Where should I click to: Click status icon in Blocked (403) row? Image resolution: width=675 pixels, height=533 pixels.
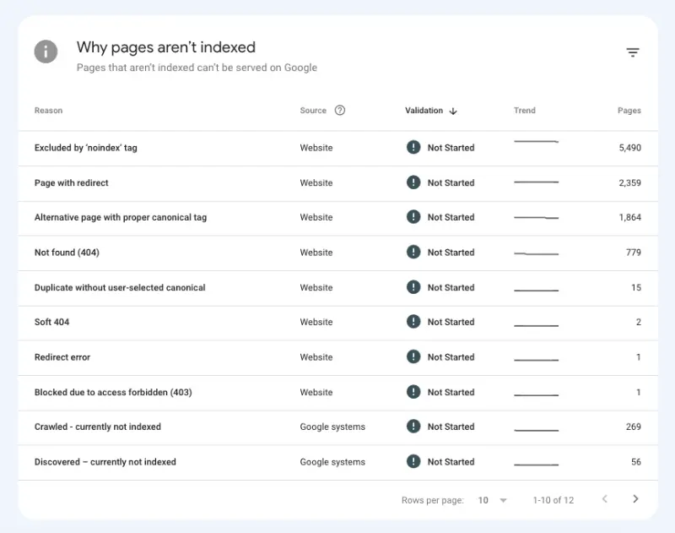[413, 392]
